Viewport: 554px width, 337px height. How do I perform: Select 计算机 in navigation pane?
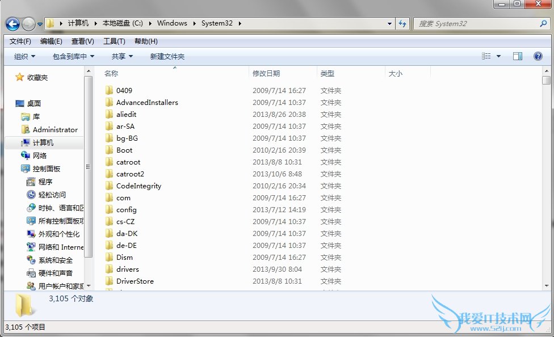pyautogui.click(x=43, y=143)
